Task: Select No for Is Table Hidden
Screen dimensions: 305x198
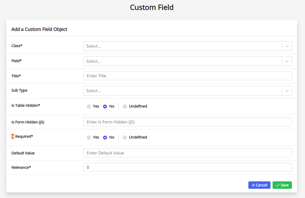Action: (x=105, y=107)
